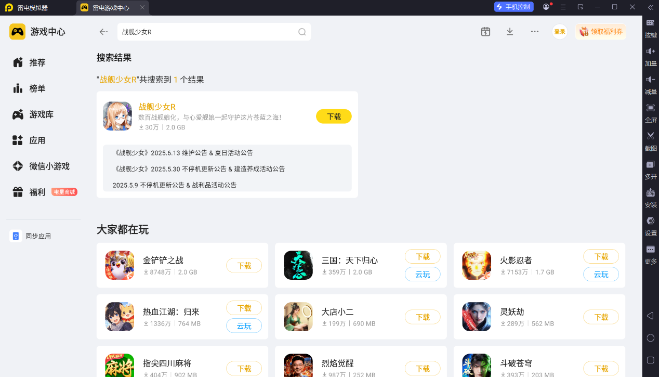Image resolution: width=659 pixels, height=377 pixels.
Task: Download 烈焰觉醒
Action: click(423, 369)
